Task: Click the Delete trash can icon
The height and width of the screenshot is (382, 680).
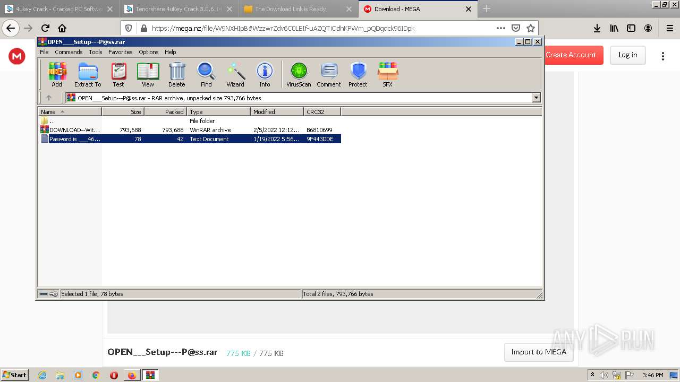Action: pos(177,74)
